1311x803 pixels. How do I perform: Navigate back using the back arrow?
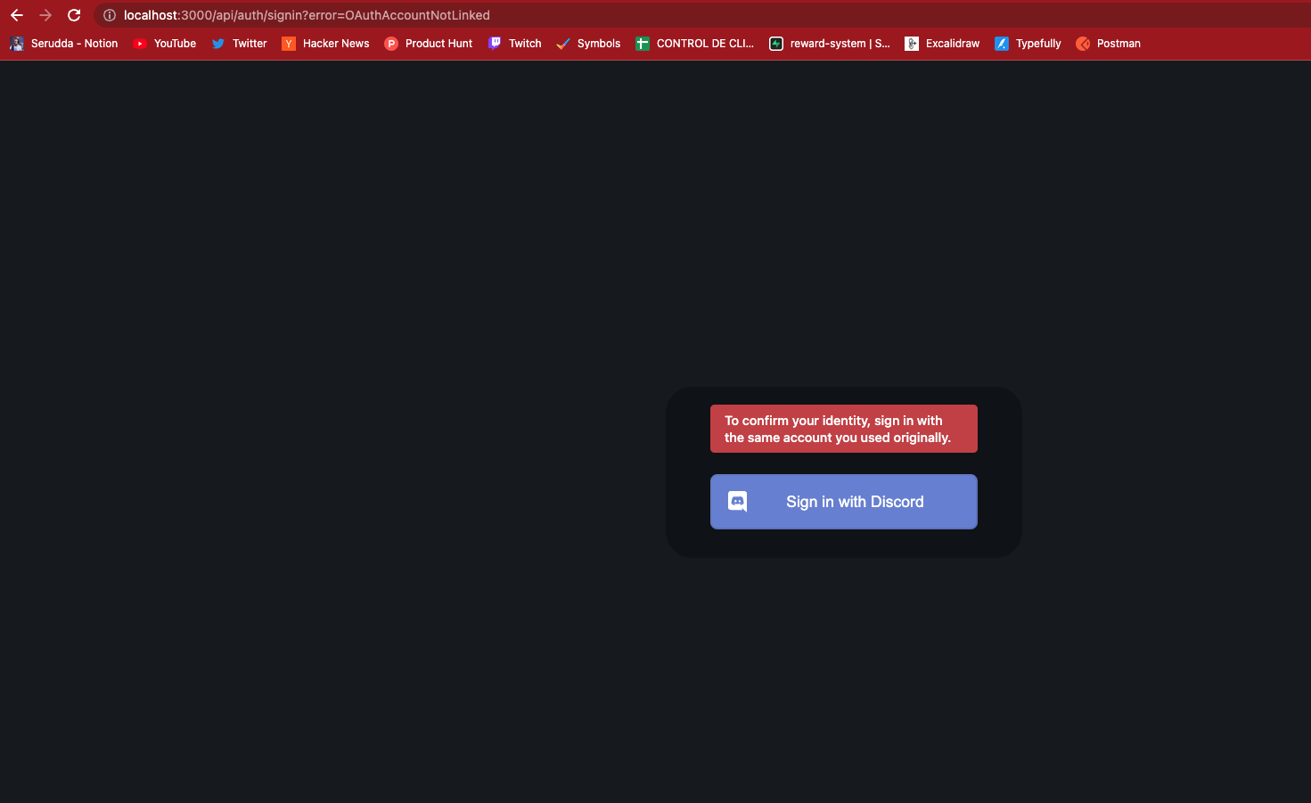tap(16, 15)
